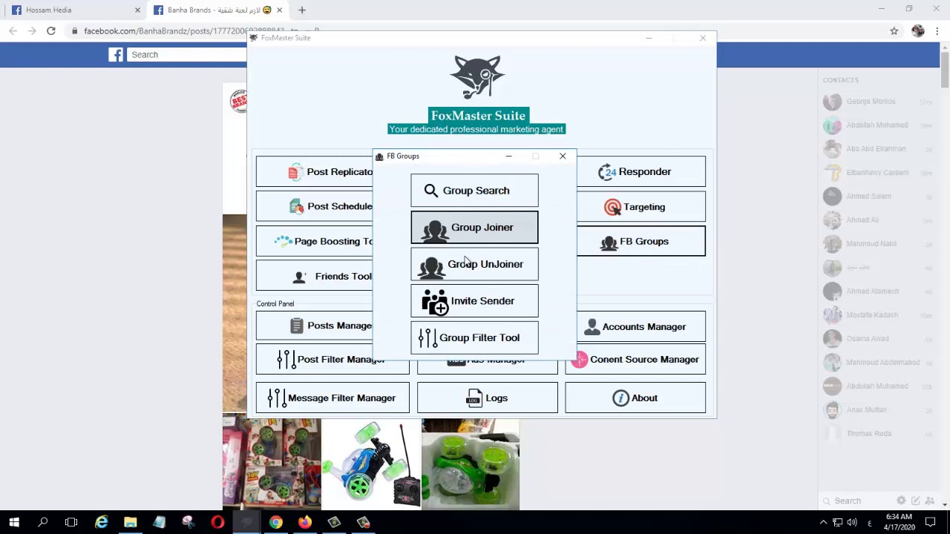Close the FB Groups dialog

click(563, 156)
